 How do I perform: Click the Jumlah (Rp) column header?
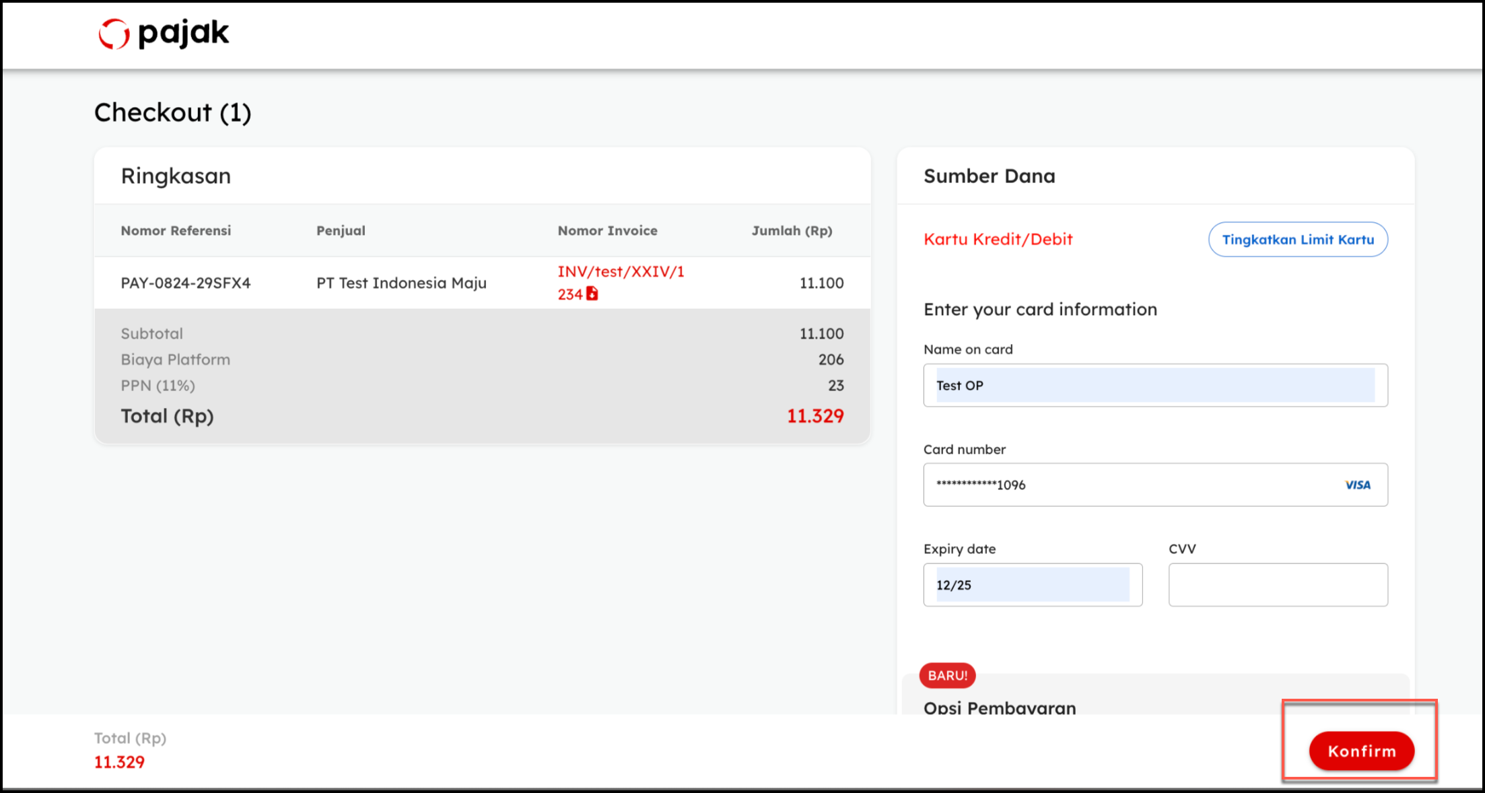coord(792,230)
